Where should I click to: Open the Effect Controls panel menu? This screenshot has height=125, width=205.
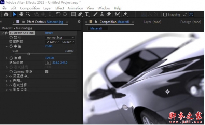[x=67, y=22]
